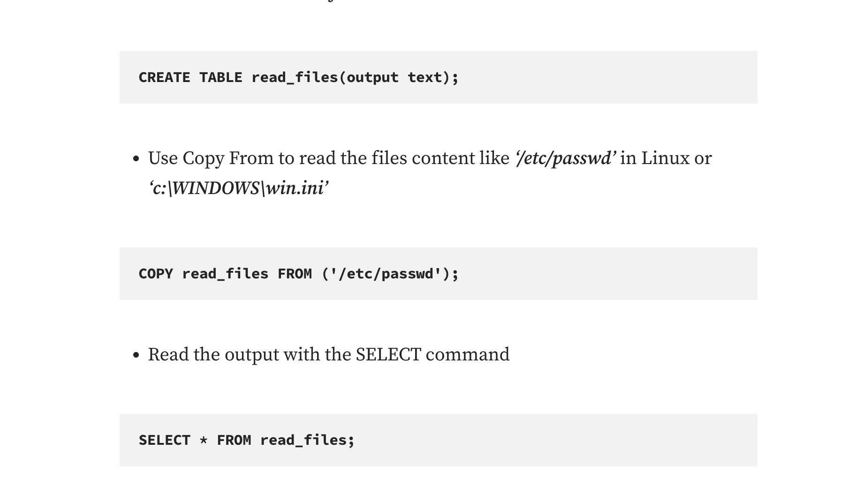Click the bullet dot before 'Use Copy From'
Viewport: 864px width, 494px height.
click(136, 159)
